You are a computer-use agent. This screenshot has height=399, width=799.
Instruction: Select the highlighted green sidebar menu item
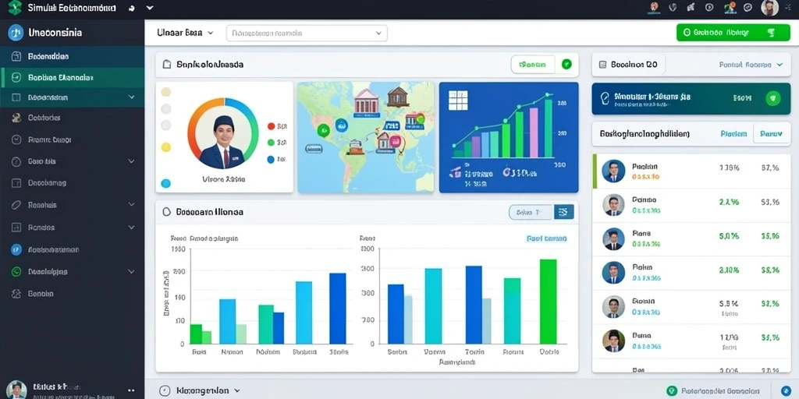click(x=72, y=77)
